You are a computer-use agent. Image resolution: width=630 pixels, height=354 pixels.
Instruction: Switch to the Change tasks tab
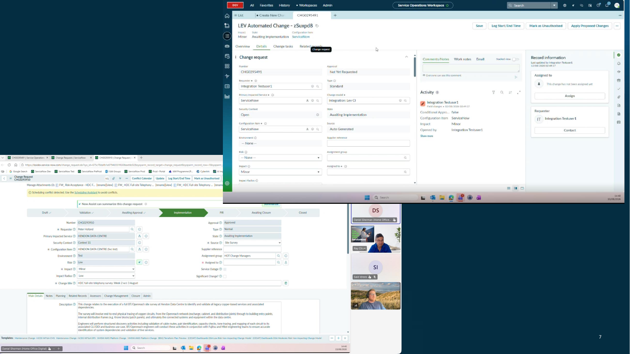click(283, 46)
